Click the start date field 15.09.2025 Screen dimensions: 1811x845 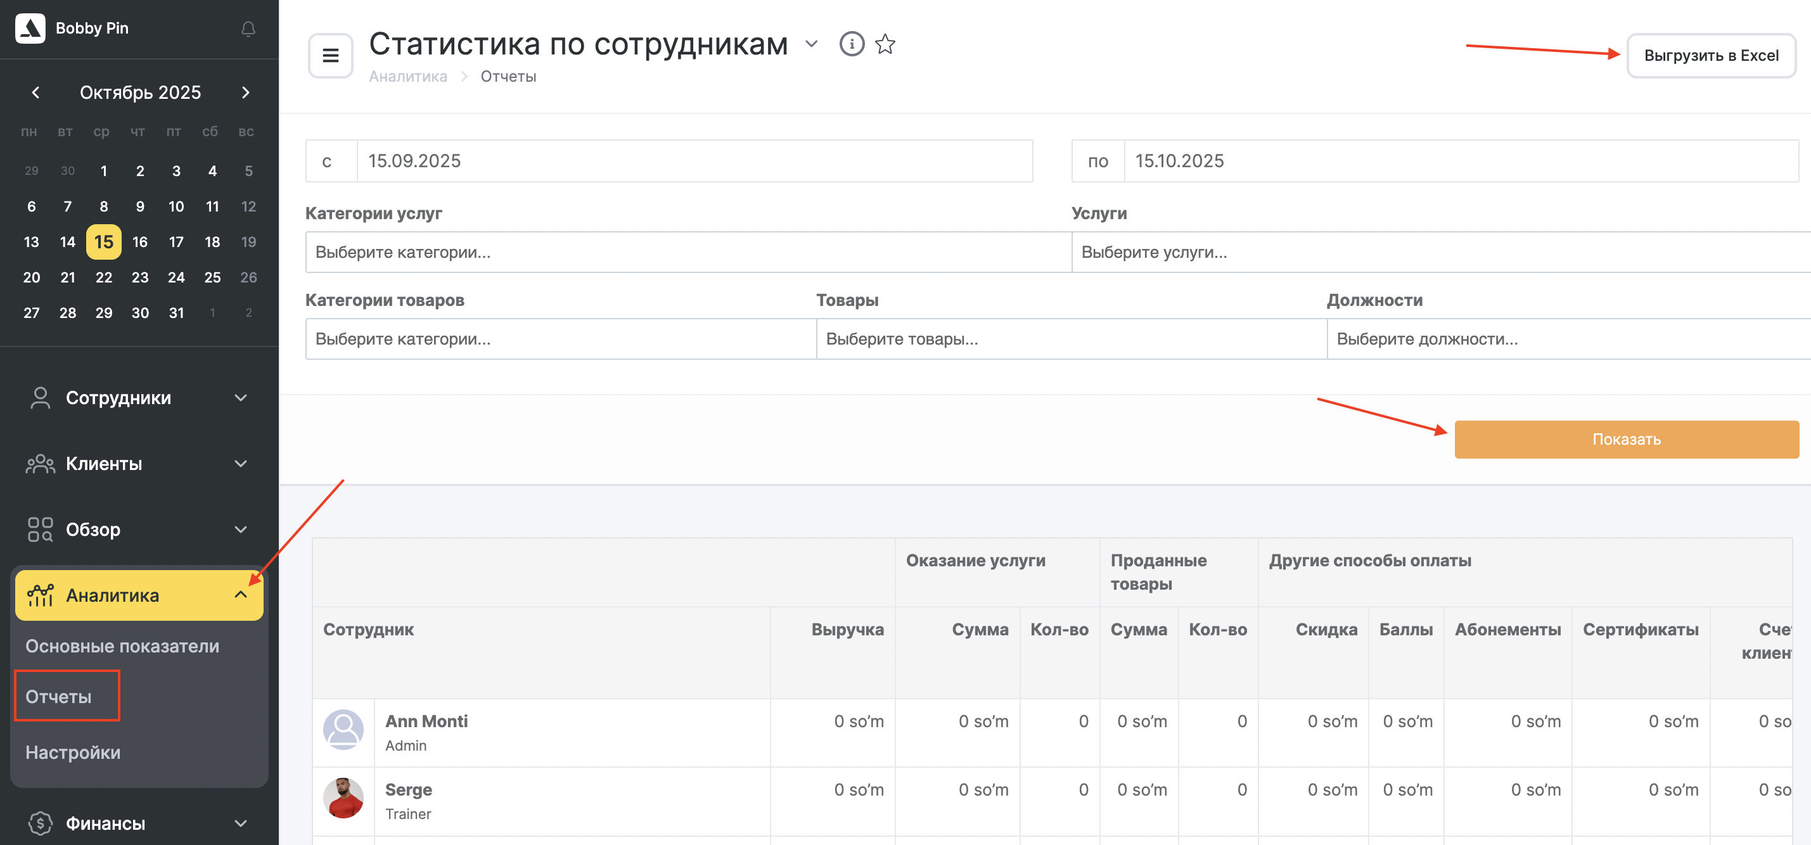[x=693, y=161]
